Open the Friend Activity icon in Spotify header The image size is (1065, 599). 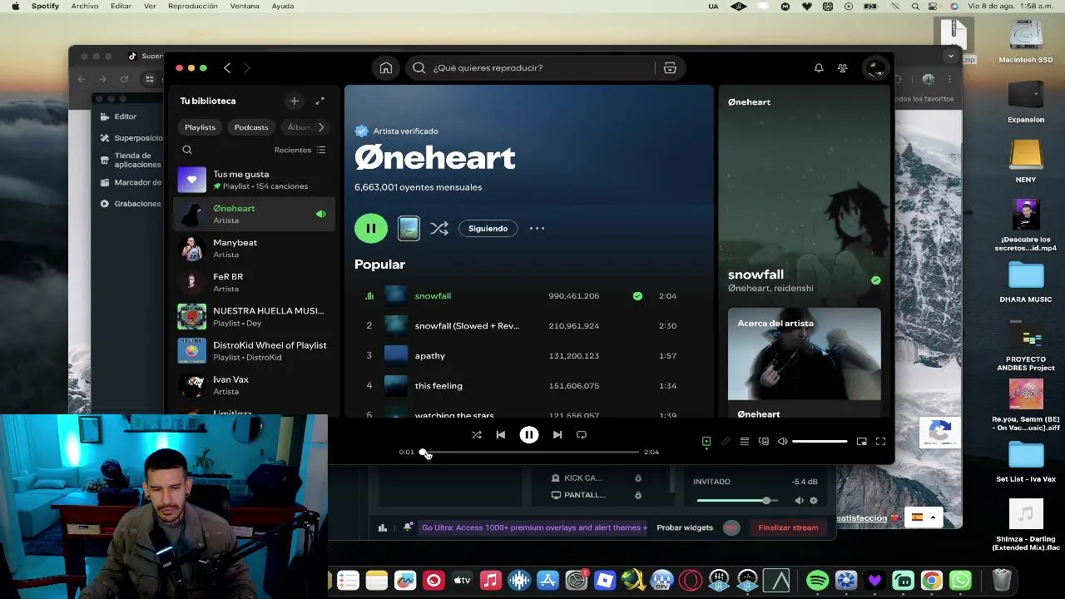coord(843,68)
